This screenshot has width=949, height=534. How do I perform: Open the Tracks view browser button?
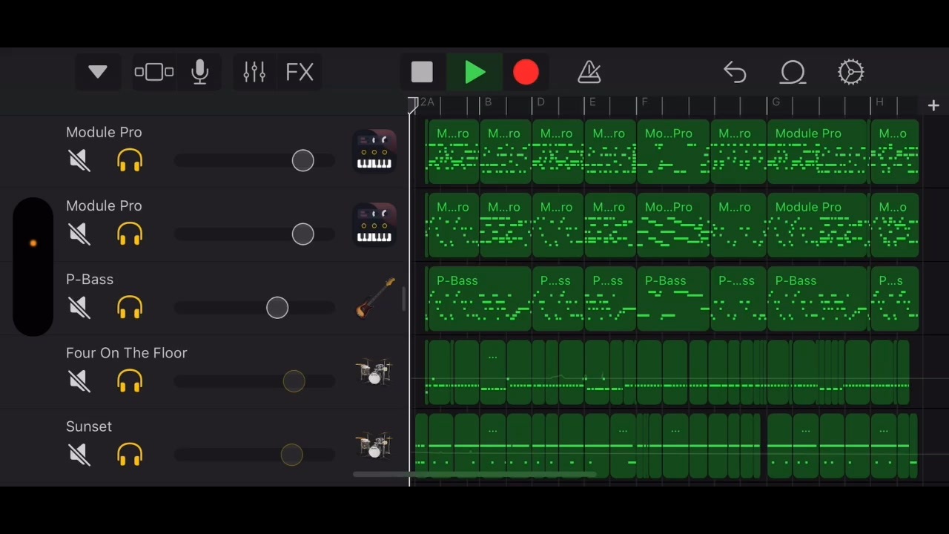153,72
